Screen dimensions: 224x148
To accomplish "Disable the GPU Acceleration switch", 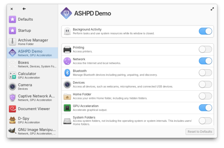I will click(205, 108).
